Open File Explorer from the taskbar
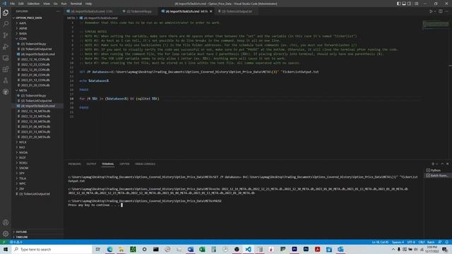 (121, 249)
